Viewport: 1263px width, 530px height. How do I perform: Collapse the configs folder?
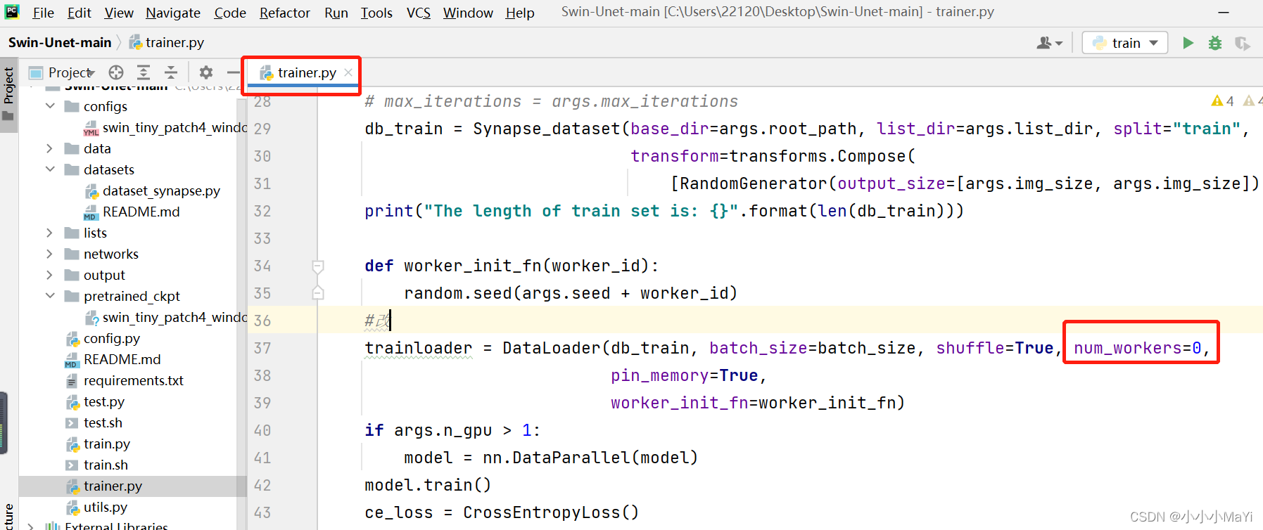coord(50,106)
